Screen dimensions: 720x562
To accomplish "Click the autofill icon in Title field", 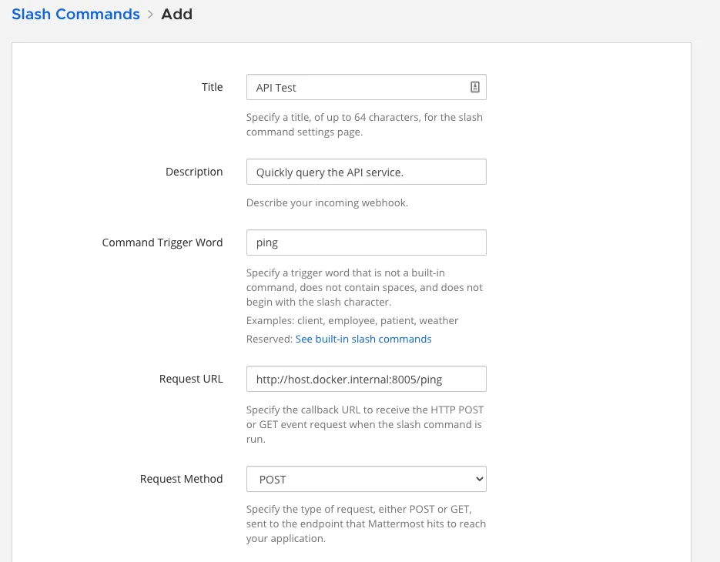I will tap(475, 87).
